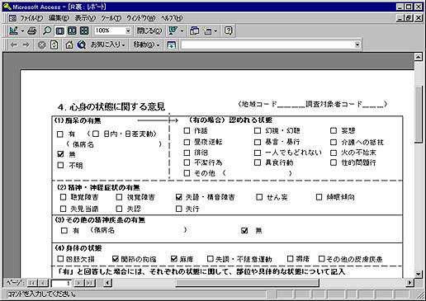Click the 火の不始末 checkbox

coord(334,153)
